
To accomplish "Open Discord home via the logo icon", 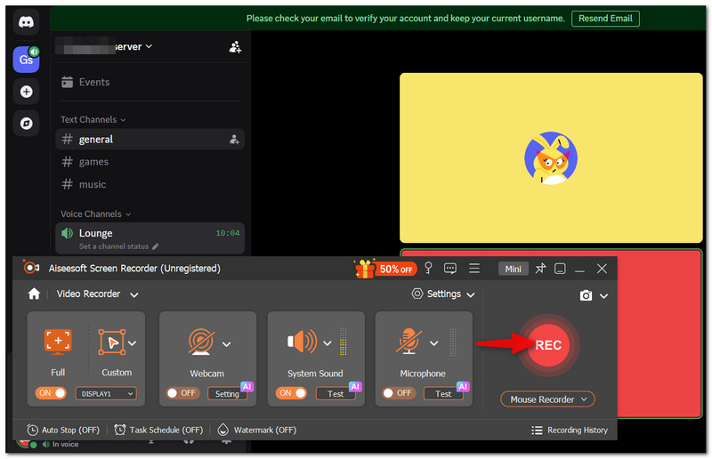I will click(x=26, y=21).
